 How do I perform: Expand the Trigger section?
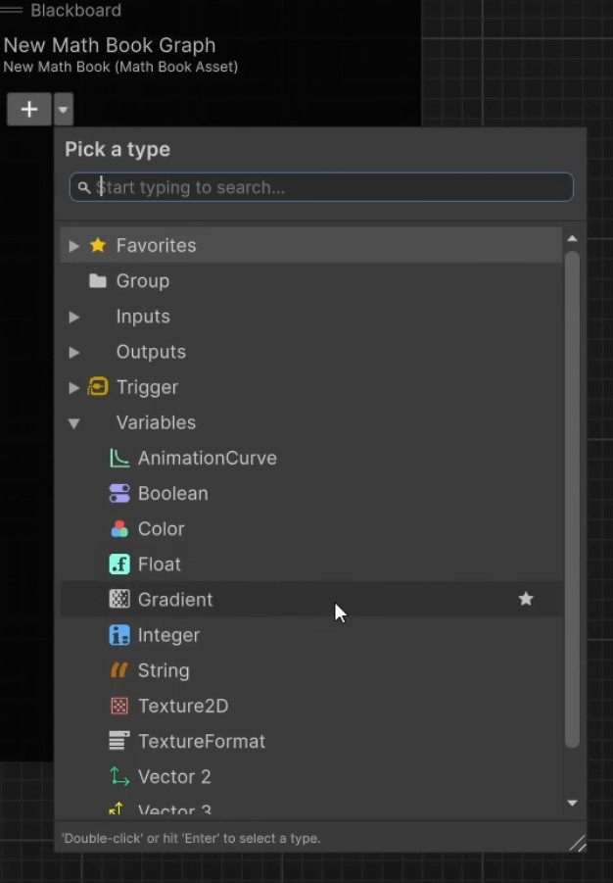coord(75,386)
